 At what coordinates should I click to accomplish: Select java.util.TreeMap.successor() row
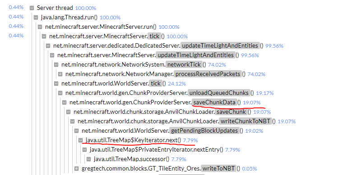[131, 159]
